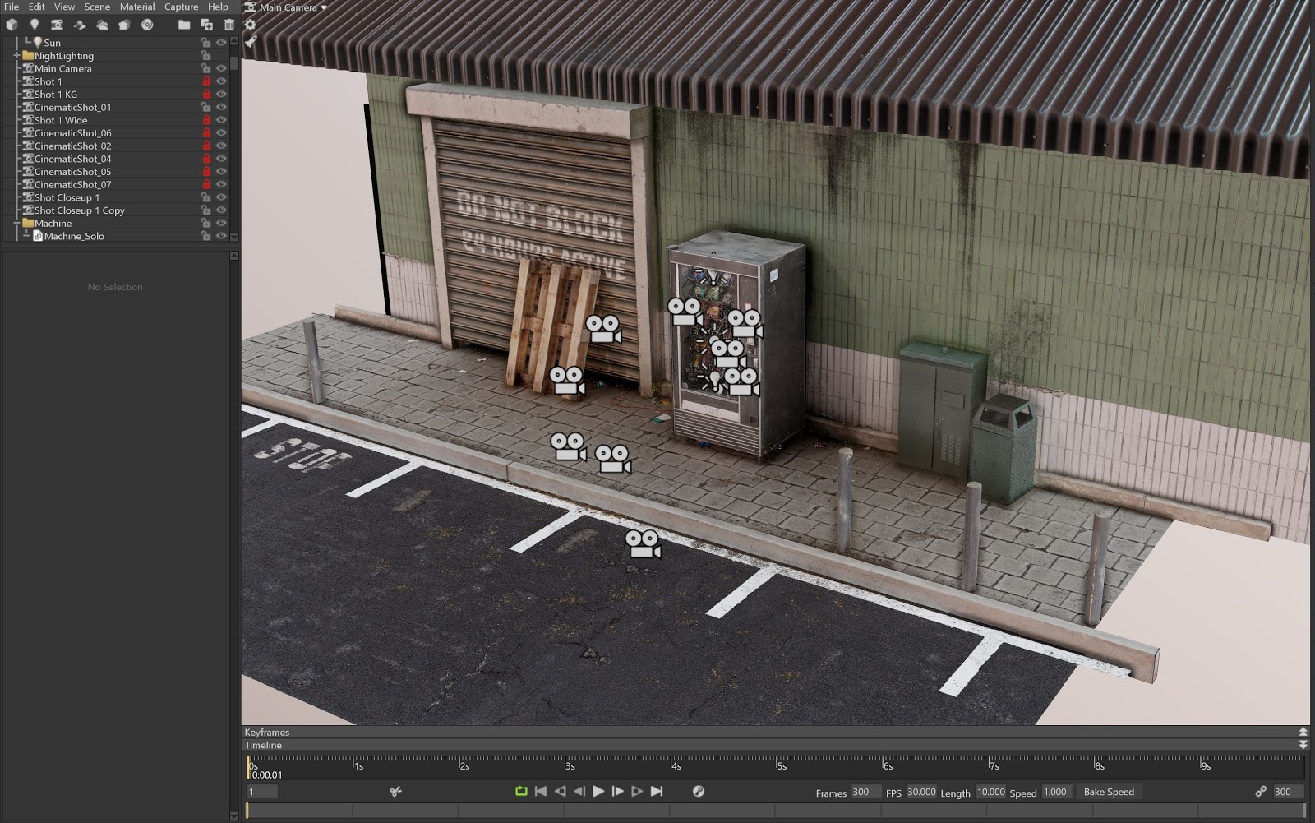1315x823 pixels.
Task: Click the 5s mark on timeline ruler
Action: pyautogui.click(x=777, y=765)
